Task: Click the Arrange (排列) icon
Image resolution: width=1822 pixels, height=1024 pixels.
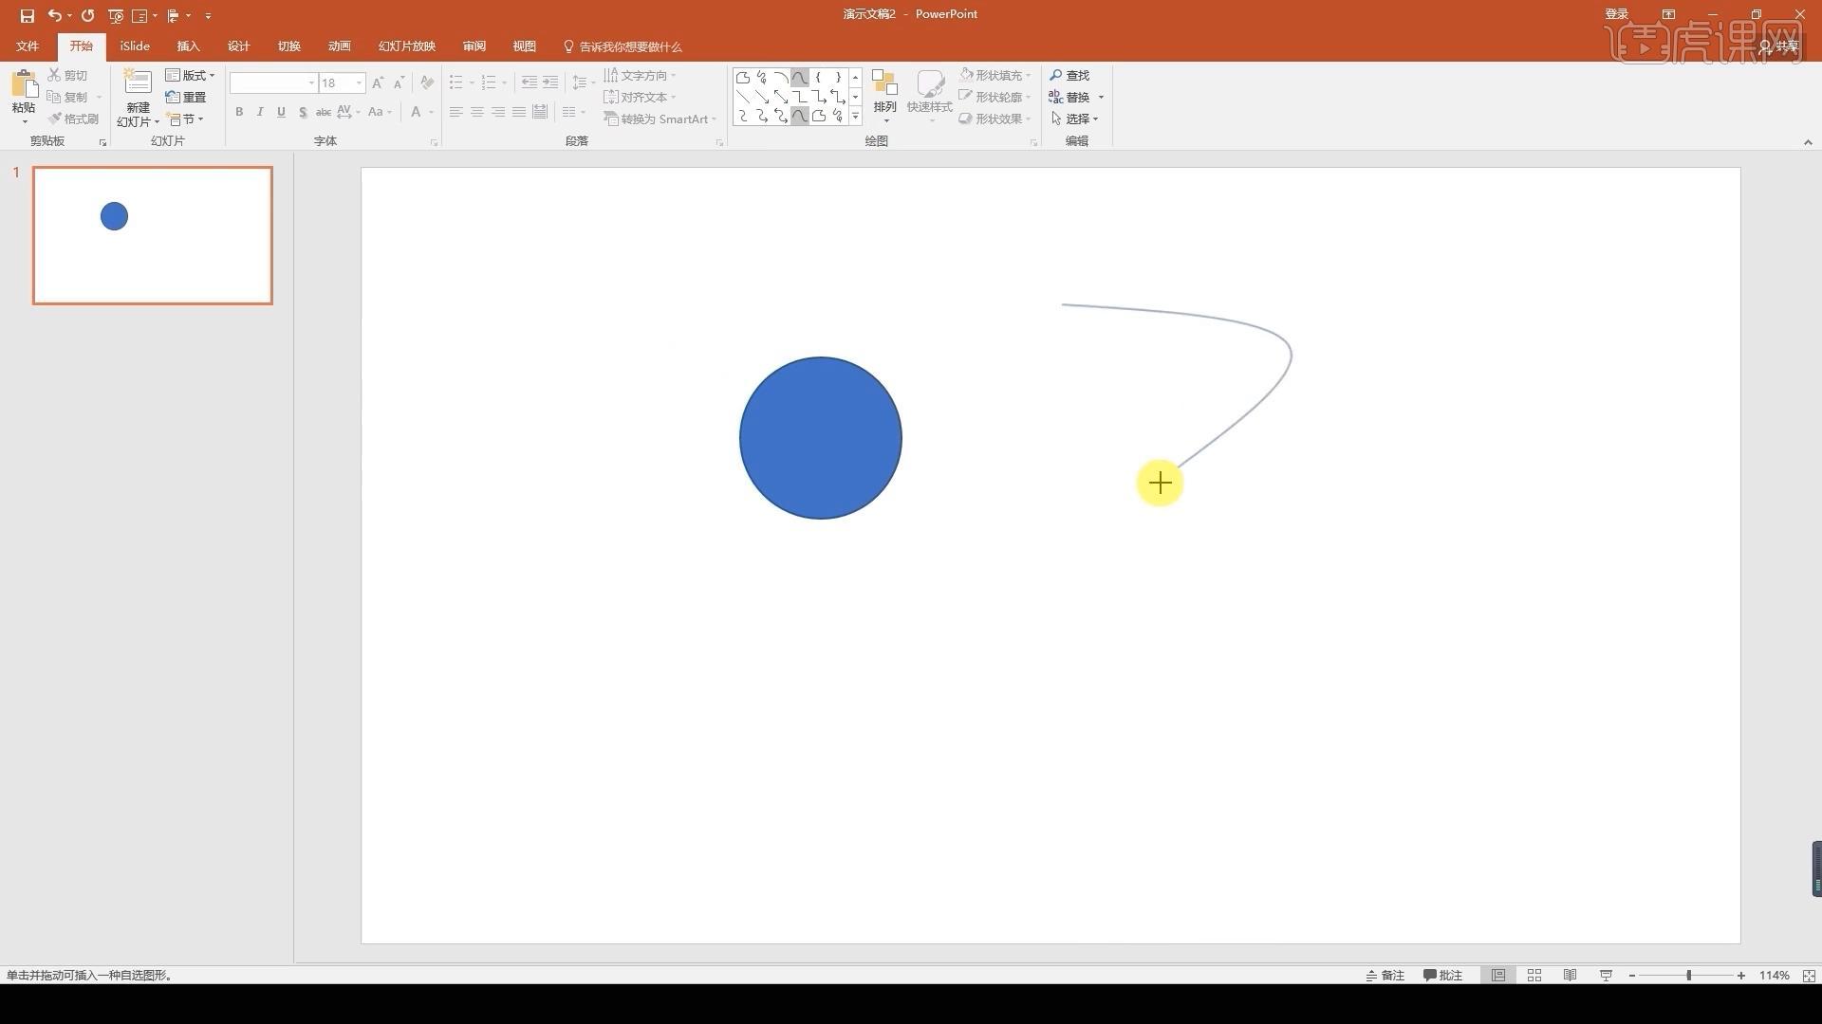Action: 884,93
